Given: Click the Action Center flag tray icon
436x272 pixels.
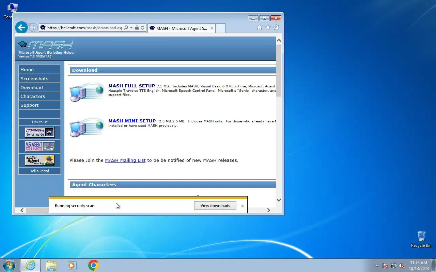Looking at the screenshot, I should coord(385,266).
